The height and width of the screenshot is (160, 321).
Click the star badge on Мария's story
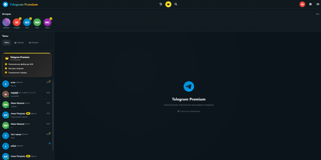click(51, 18)
